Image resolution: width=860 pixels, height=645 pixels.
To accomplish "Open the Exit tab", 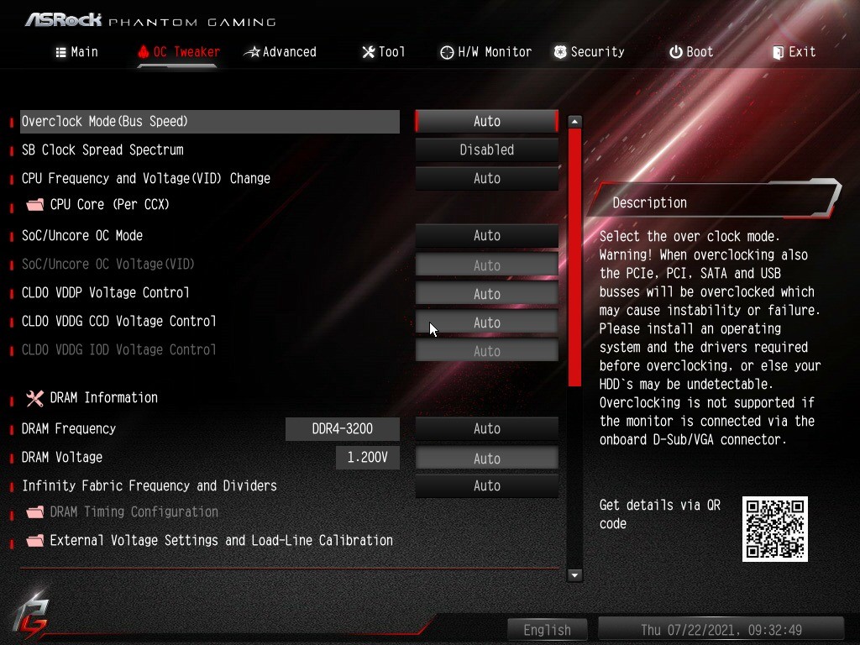I will [794, 52].
